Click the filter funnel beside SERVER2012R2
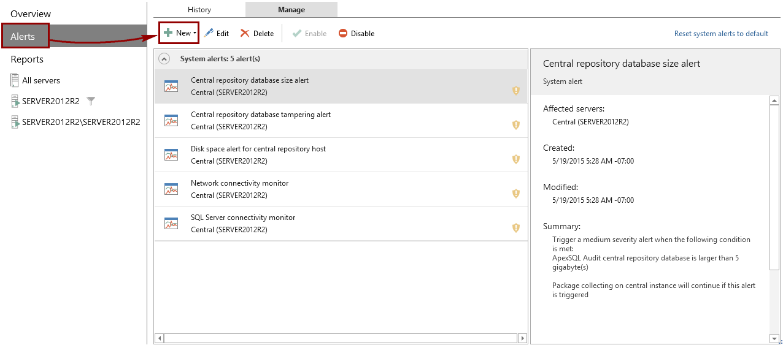This screenshot has width=783, height=345. coord(91,100)
